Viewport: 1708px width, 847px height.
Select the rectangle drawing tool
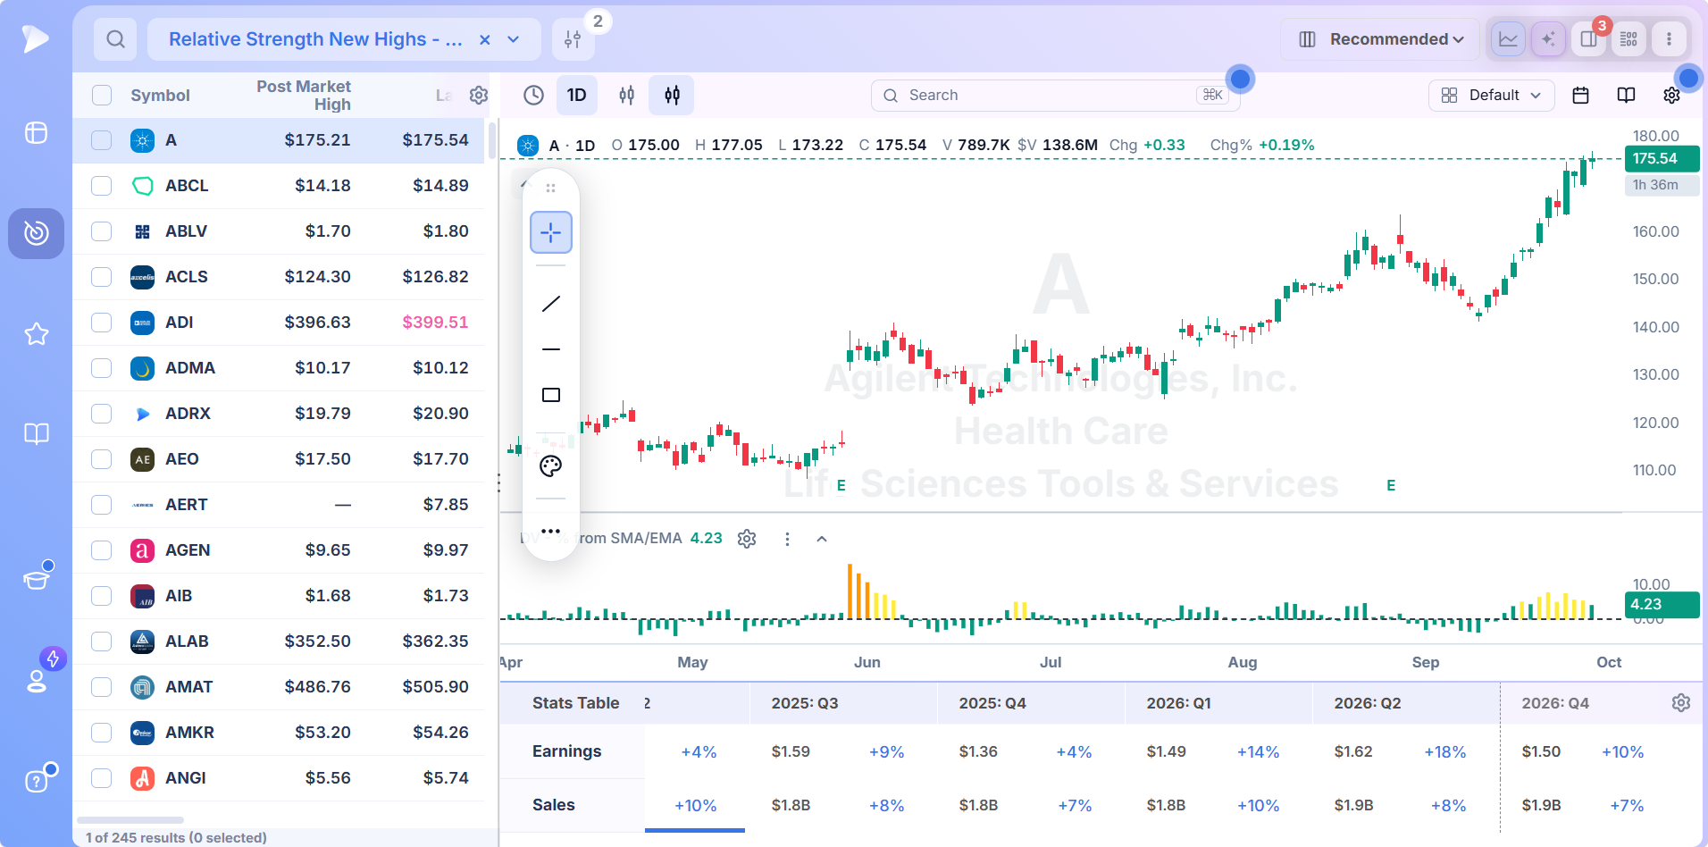pos(551,395)
